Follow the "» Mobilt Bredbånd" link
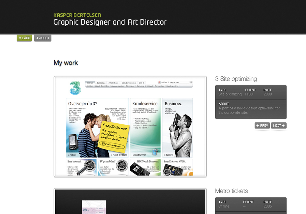 120,155
